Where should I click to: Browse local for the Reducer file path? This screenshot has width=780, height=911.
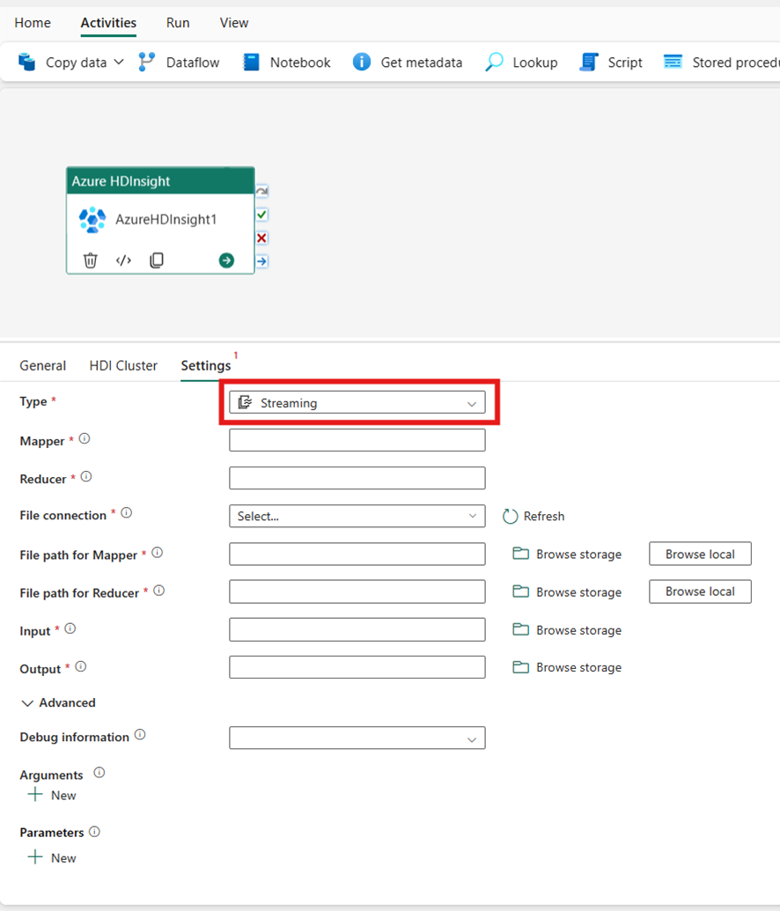(x=700, y=591)
